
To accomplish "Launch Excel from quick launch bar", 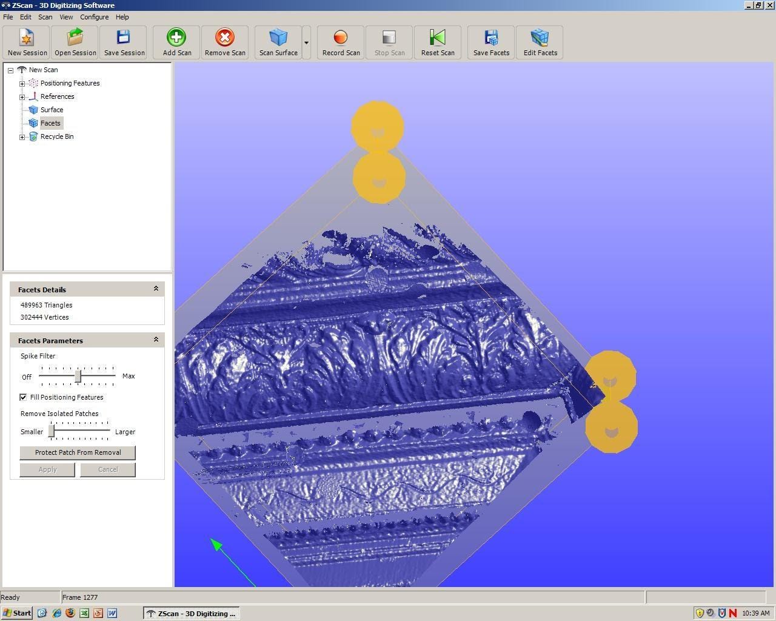I will [x=84, y=613].
